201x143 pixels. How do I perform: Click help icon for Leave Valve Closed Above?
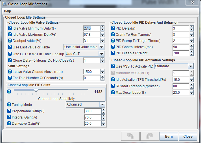pyautogui.click(x=10, y=71)
